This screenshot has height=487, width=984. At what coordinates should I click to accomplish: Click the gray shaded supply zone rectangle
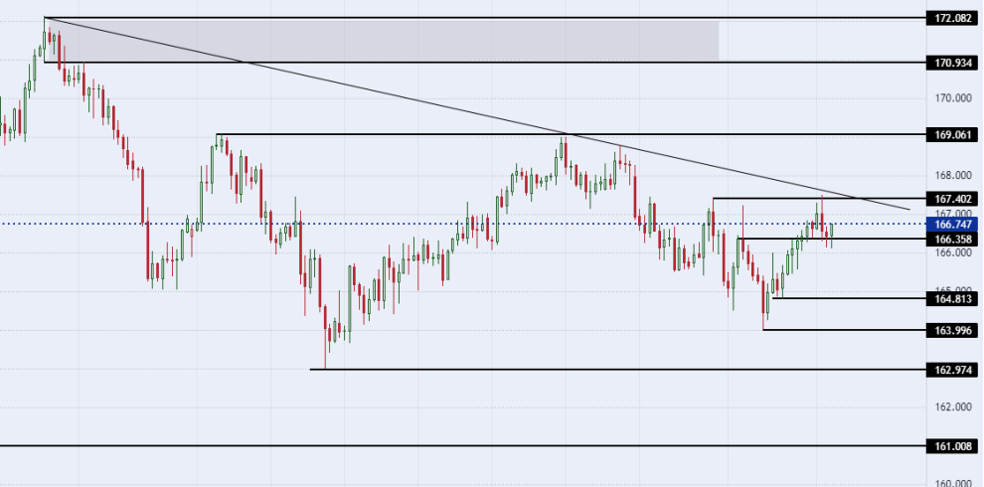click(x=398, y=40)
